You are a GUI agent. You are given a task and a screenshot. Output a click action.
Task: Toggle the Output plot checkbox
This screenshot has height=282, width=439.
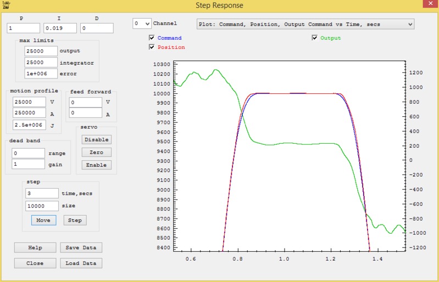tap(314, 38)
